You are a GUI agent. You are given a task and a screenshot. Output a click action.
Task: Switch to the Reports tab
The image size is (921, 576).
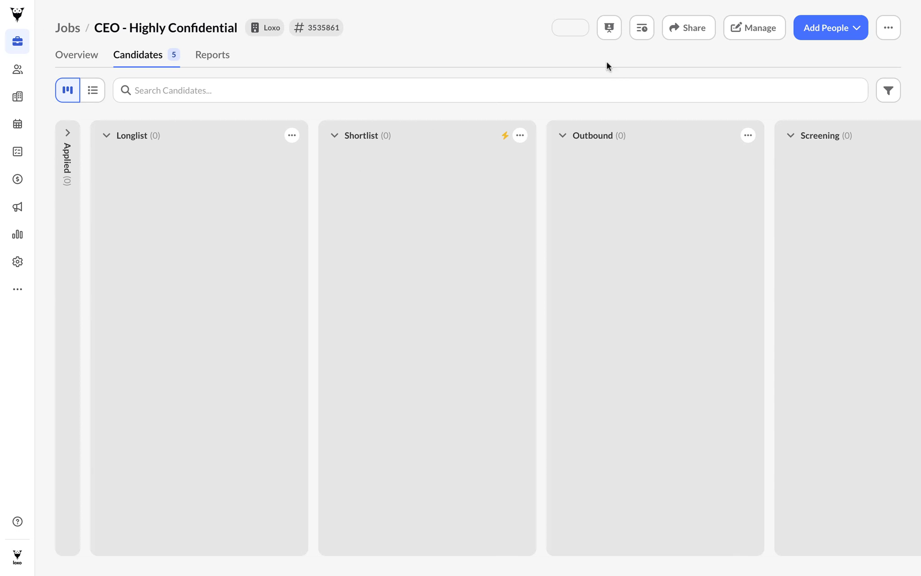pos(212,55)
